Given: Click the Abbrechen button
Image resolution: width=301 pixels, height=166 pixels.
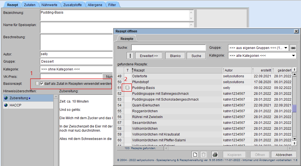Looking at the screenshot, I should pyautogui.click(x=284, y=155).
